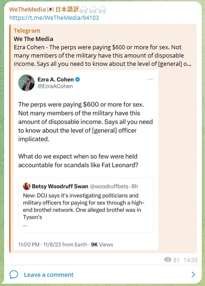Open the t.me/WeTheMedia/94103 link
The image size is (205, 286).
pyautogui.click(x=54, y=18)
